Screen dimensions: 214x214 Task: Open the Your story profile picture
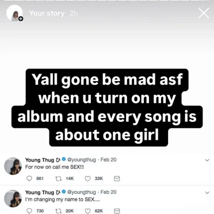coord(14,13)
